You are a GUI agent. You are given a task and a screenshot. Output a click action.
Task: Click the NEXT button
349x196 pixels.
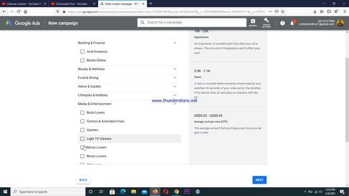pyautogui.click(x=260, y=180)
